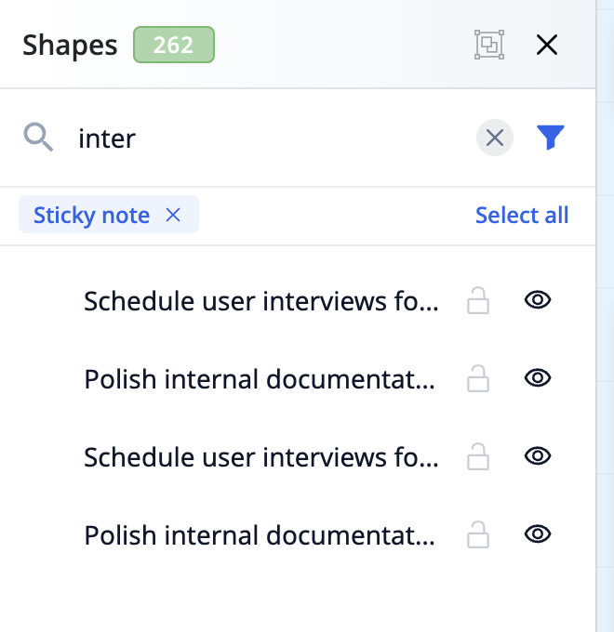Click the 262 shapes count badge

pos(174,45)
